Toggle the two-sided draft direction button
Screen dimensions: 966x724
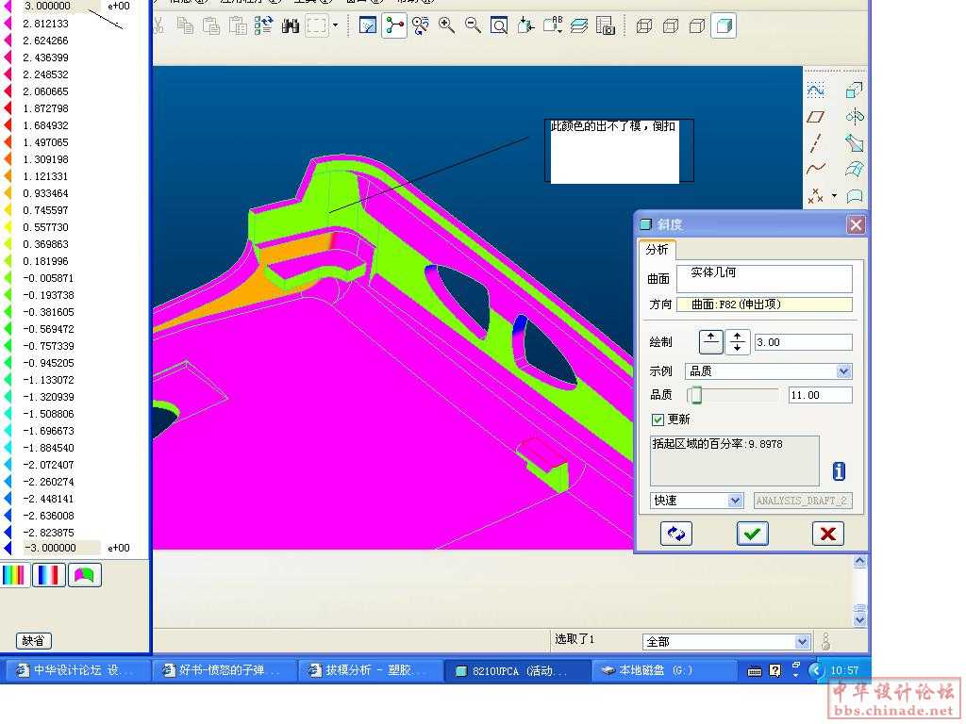[x=737, y=342]
